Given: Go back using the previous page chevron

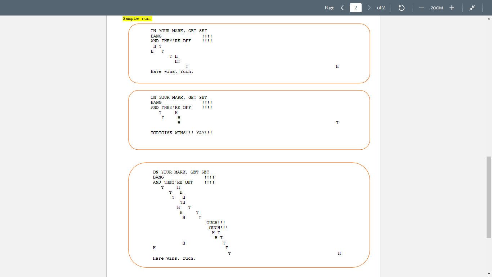Looking at the screenshot, I should (342, 8).
